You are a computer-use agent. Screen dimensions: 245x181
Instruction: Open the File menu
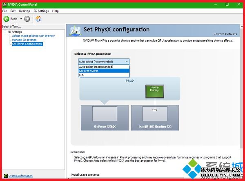click(4, 11)
